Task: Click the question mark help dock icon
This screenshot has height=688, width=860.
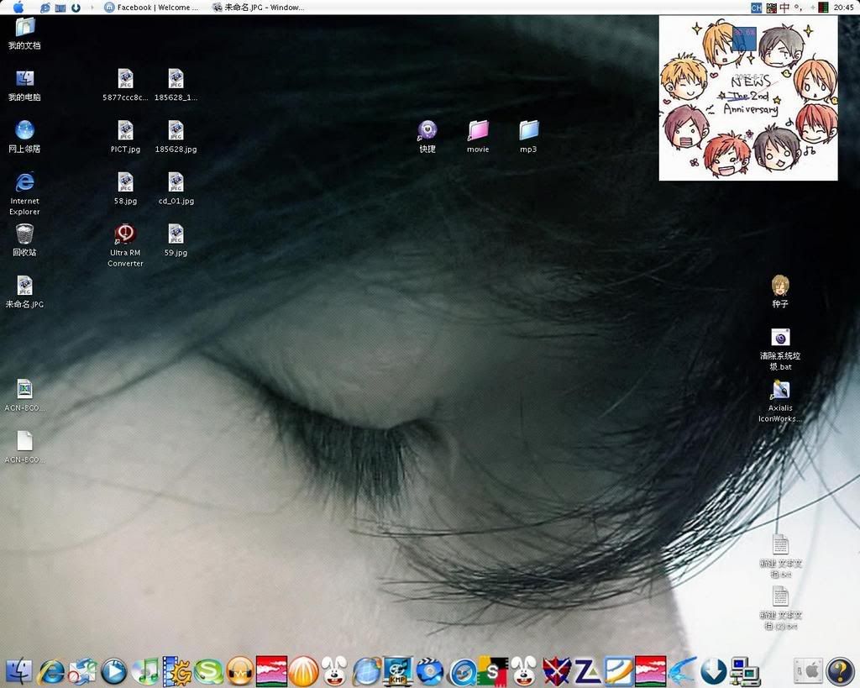Action: (840, 670)
